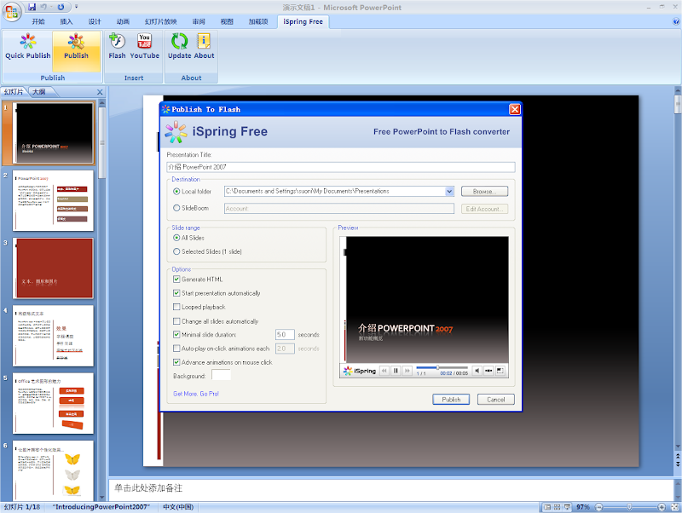Open the 插入 ribbon tab
Viewport: 682px width, 513px height.
pyautogui.click(x=66, y=21)
